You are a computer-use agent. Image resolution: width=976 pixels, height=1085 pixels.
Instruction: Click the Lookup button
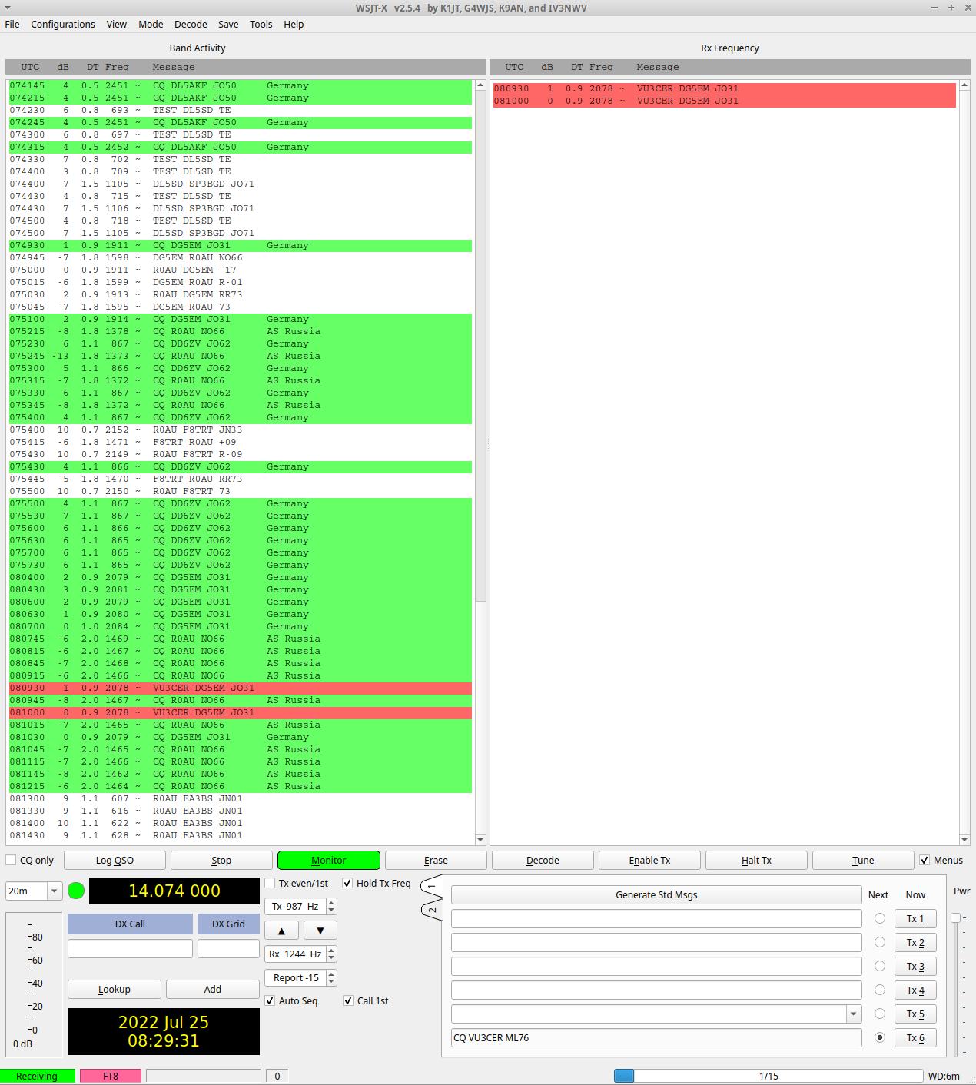(115, 989)
